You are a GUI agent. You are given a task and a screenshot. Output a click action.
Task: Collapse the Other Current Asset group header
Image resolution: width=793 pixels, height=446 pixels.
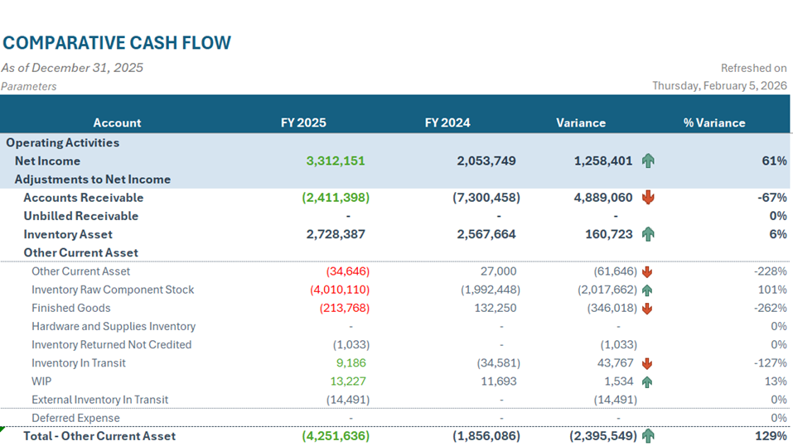pos(80,252)
